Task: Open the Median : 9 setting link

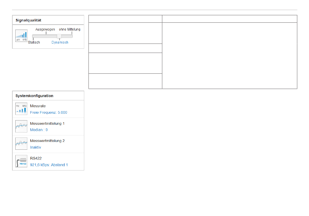Action: click(39, 130)
